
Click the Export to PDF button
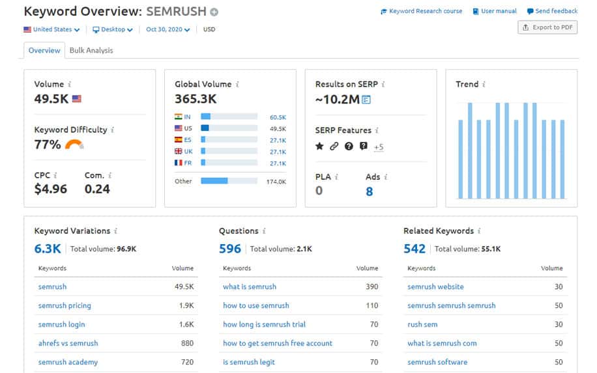point(547,27)
